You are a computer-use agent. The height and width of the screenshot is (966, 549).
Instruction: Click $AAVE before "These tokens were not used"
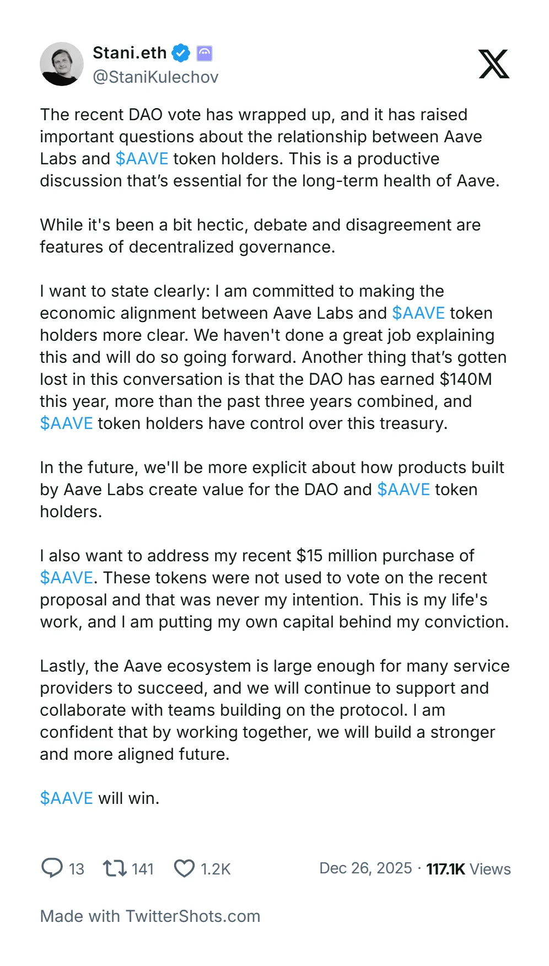[66, 578]
